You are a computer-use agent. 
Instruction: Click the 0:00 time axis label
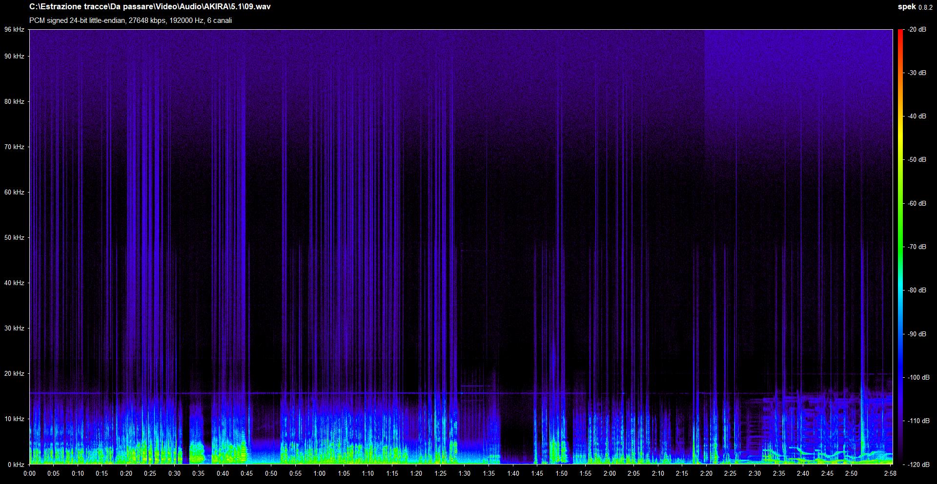pyautogui.click(x=29, y=474)
